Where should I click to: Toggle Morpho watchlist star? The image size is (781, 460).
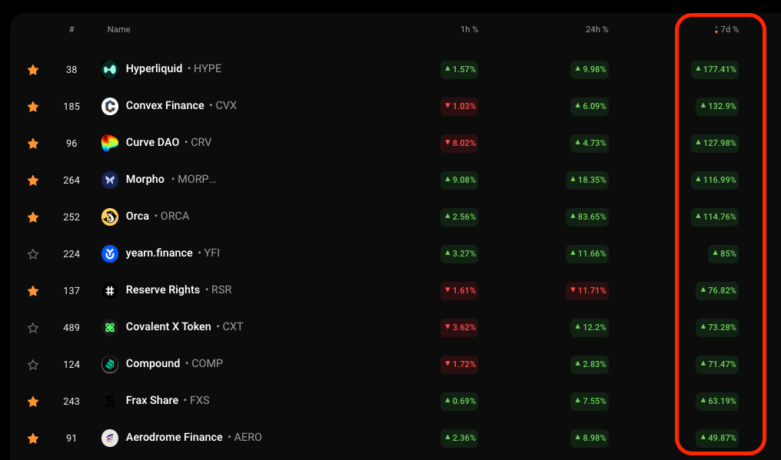click(33, 180)
